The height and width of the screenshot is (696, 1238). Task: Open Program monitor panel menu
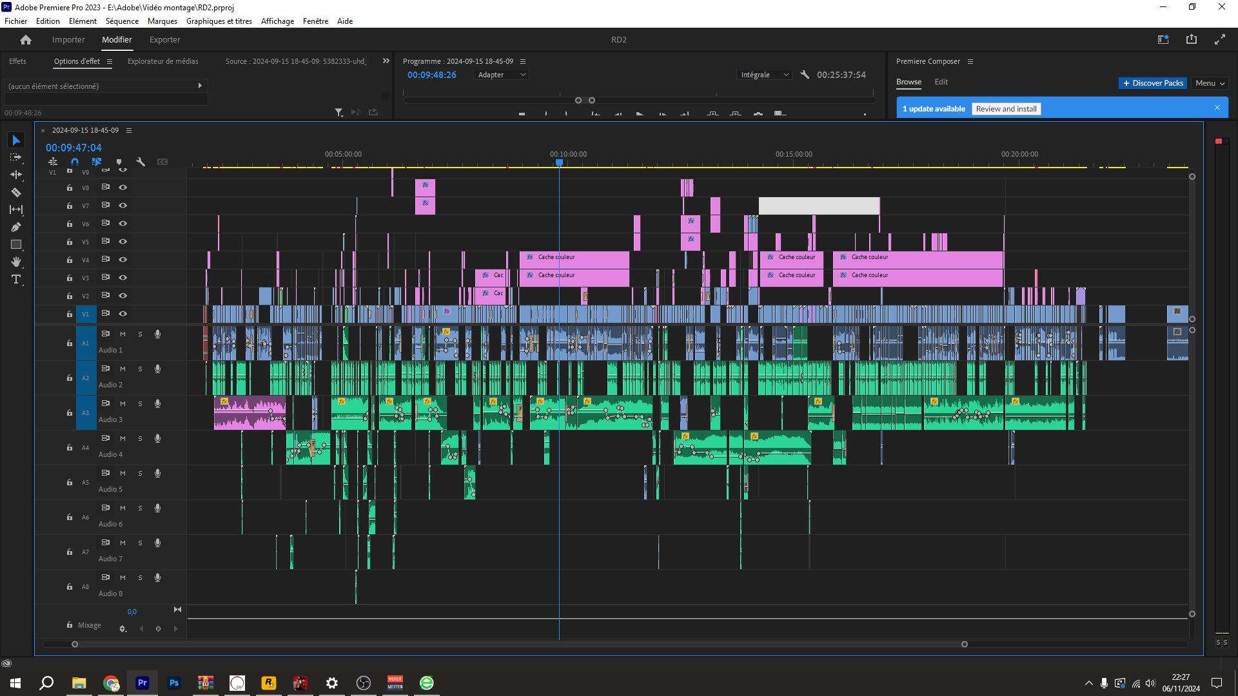[x=523, y=62]
